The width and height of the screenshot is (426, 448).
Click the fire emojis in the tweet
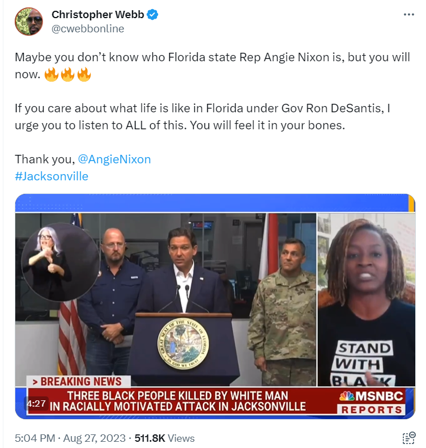pos(67,74)
